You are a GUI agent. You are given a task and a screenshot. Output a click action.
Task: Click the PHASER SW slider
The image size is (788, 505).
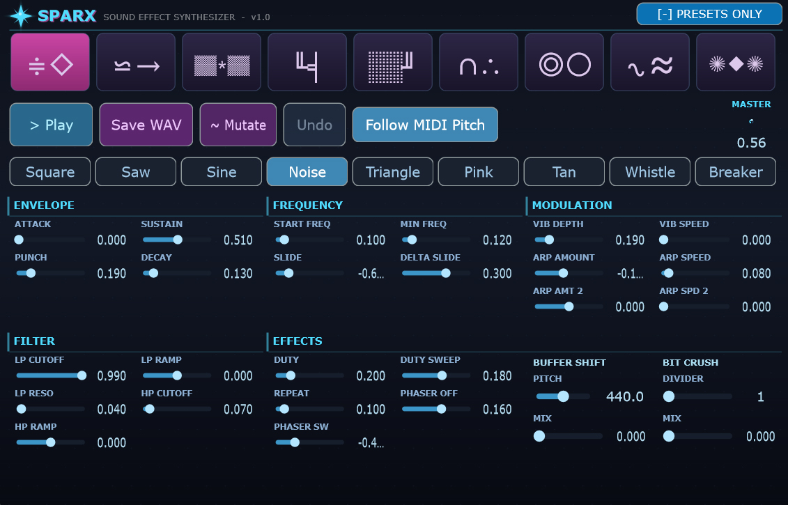[x=309, y=442]
